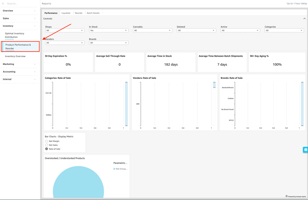Click the search magnifier icon in sidebar
This screenshot has height=200, width=308.
click(3, 4)
